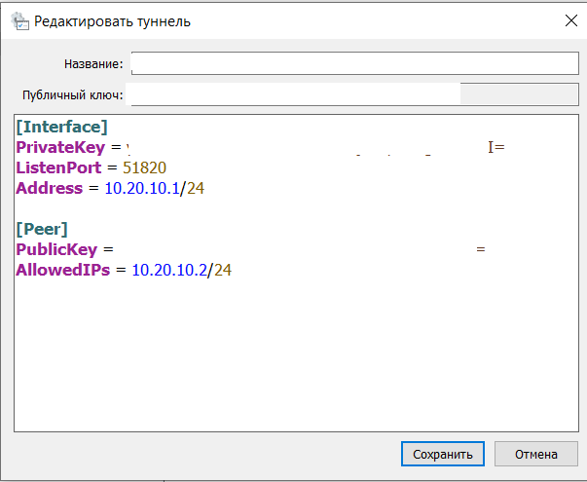587x482 pixels.
Task: Click the WireGuard dialog icon in title bar
Action: pos(19,21)
